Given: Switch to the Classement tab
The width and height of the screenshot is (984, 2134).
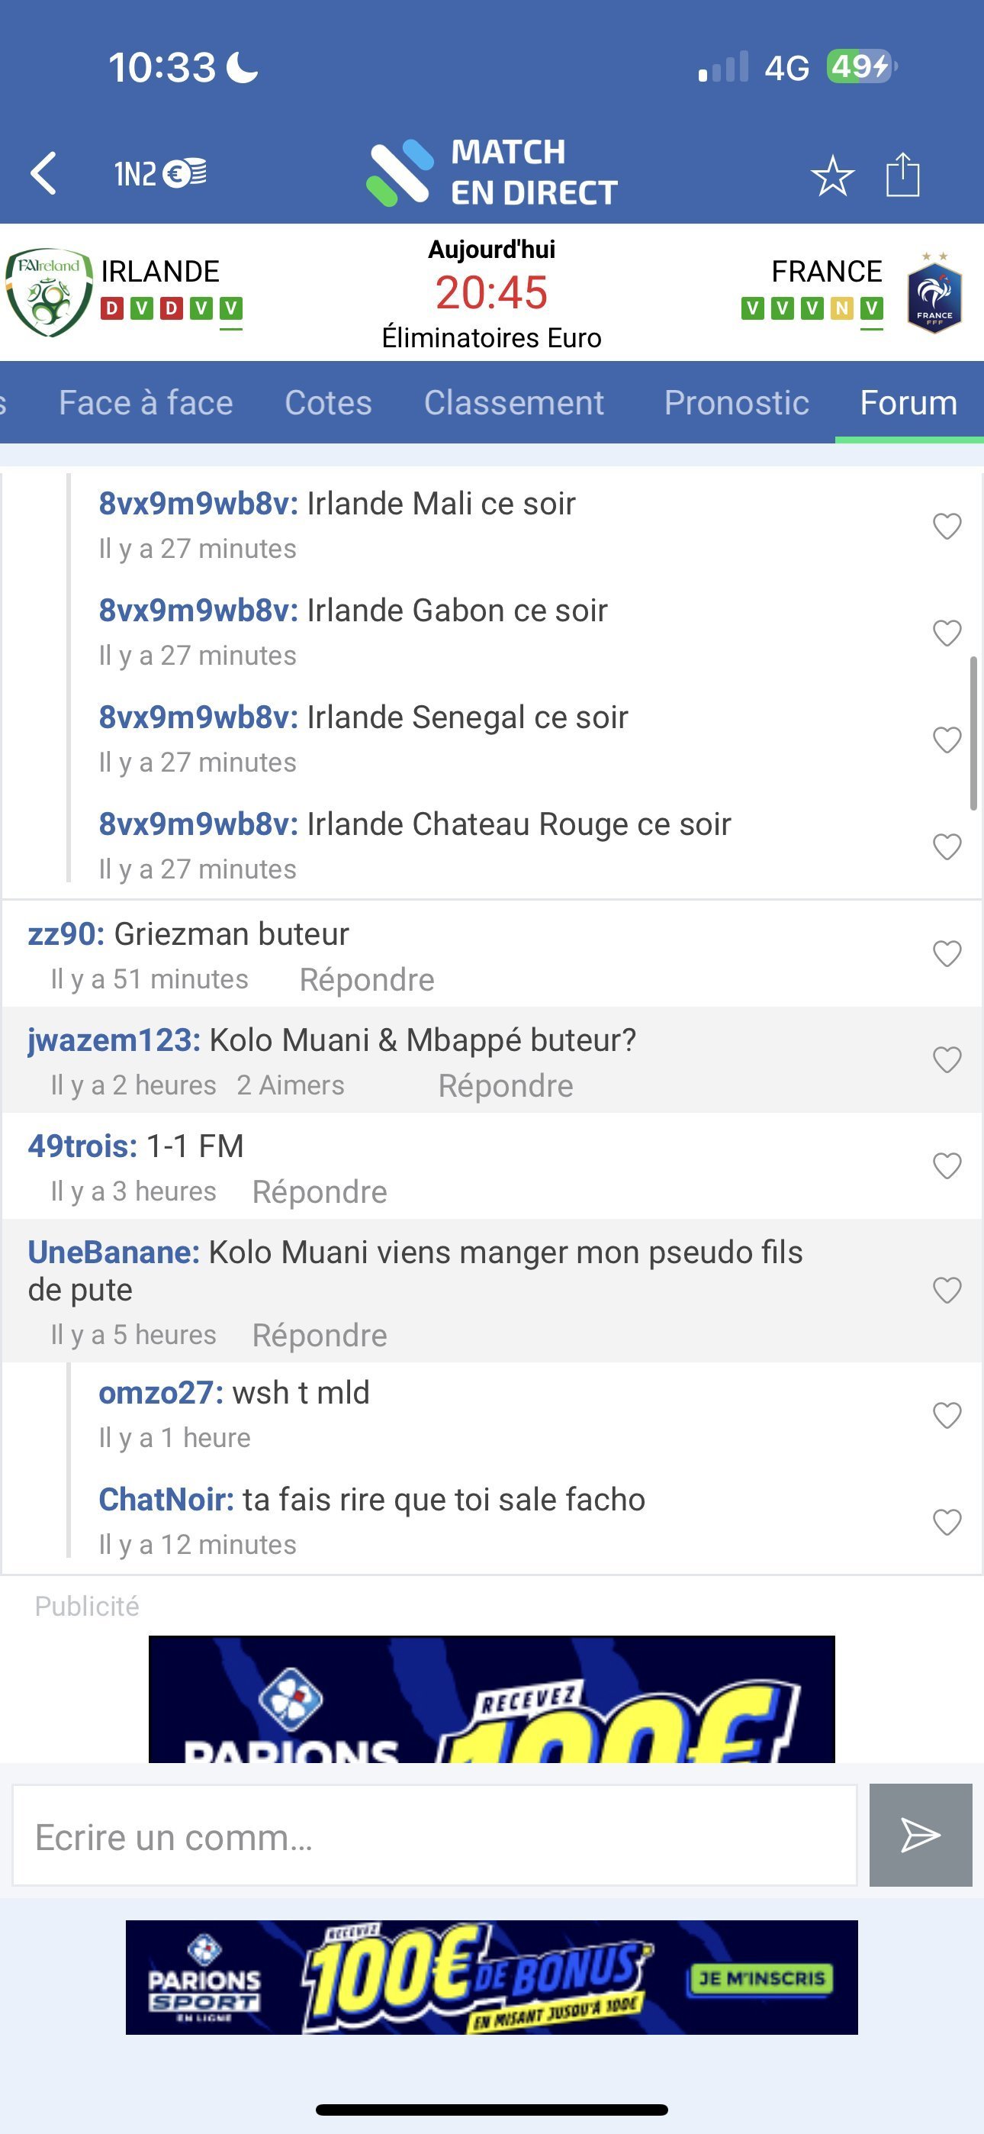Looking at the screenshot, I should coord(513,403).
